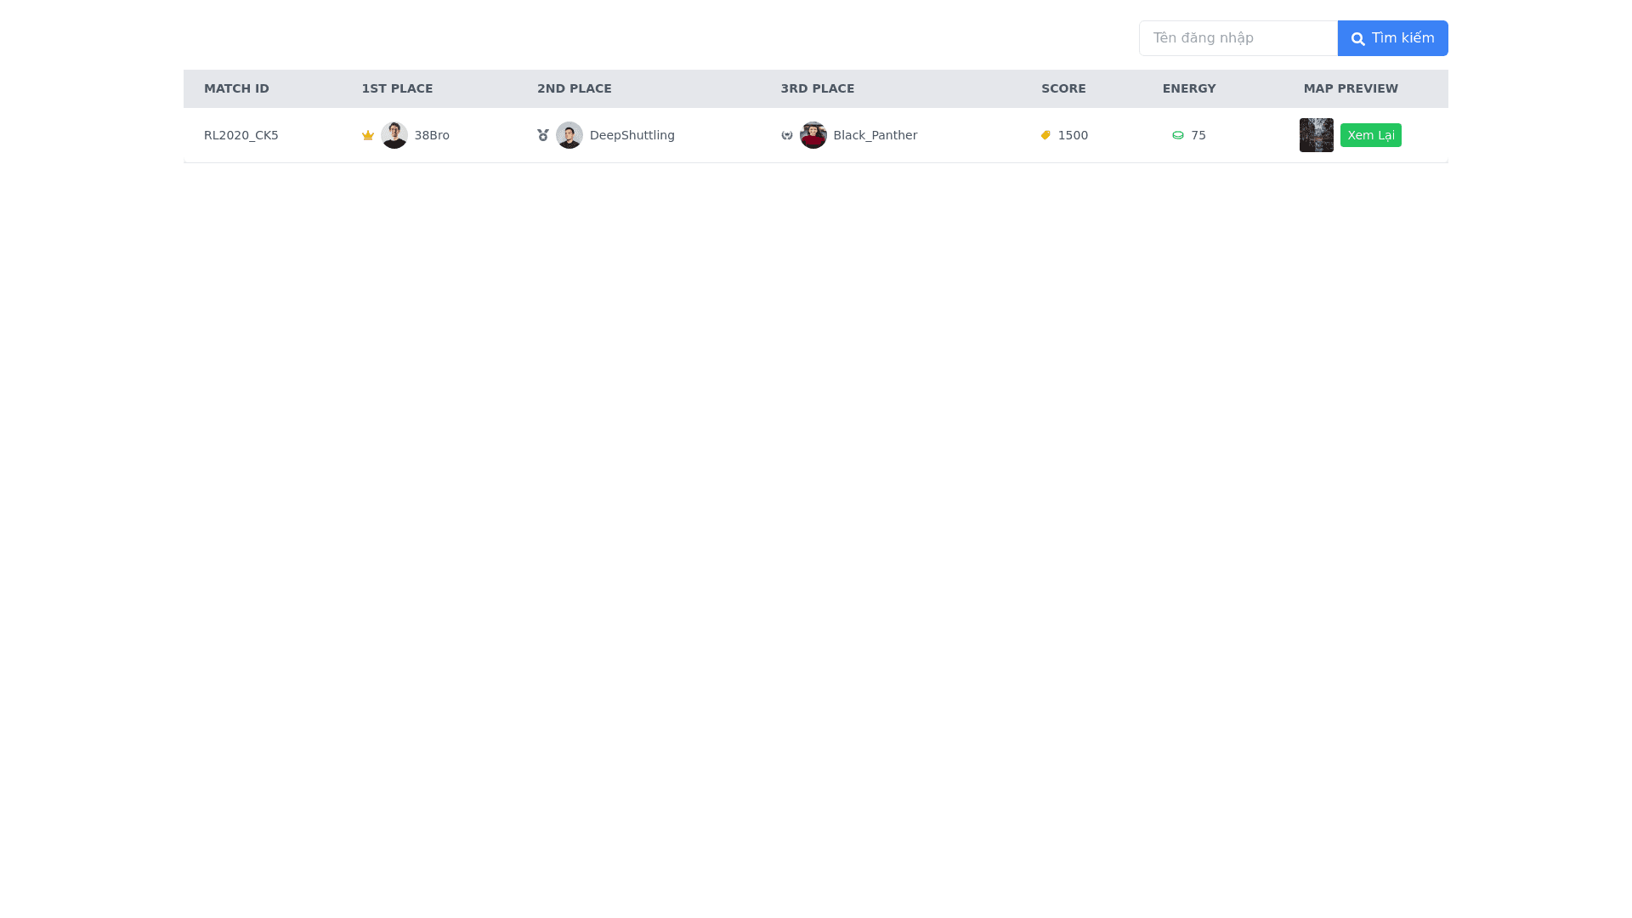Image resolution: width=1632 pixels, height=918 pixels.
Task: Click the 1ST PLACE column header
Action: tap(397, 88)
